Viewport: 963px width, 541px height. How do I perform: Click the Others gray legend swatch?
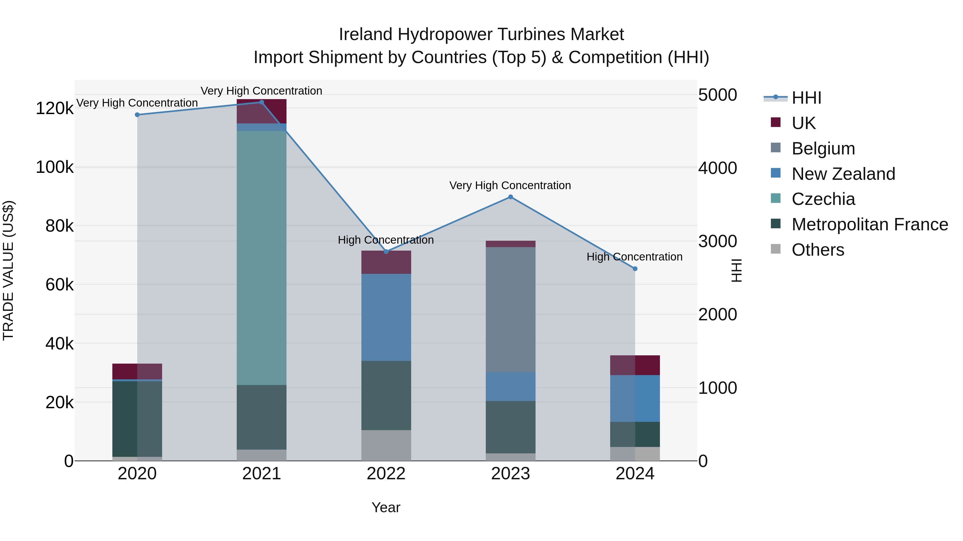click(x=776, y=249)
